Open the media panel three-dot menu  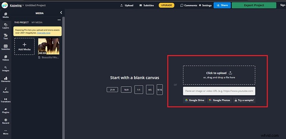[59, 20]
